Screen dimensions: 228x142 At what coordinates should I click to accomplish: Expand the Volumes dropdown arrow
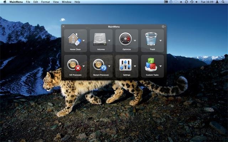tap(109, 41)
